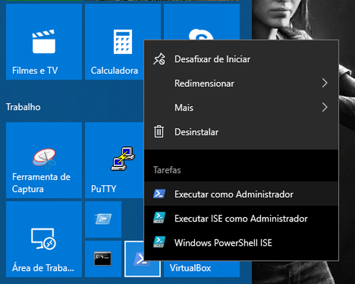Click ISE icon beside Windows PowerShell ISE

159,242
